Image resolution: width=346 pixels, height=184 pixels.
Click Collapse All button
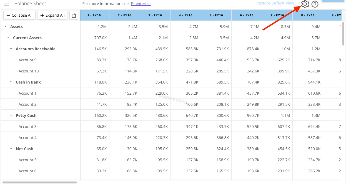coord(19,16)
